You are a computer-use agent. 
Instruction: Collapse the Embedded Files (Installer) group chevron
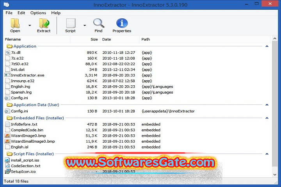point(267,118)
